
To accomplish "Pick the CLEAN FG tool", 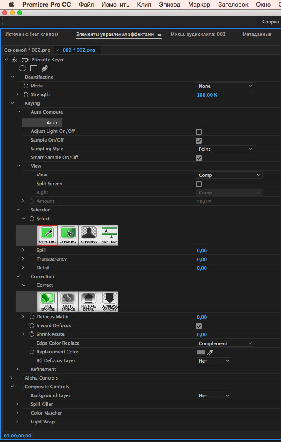I will pos(89,235).
